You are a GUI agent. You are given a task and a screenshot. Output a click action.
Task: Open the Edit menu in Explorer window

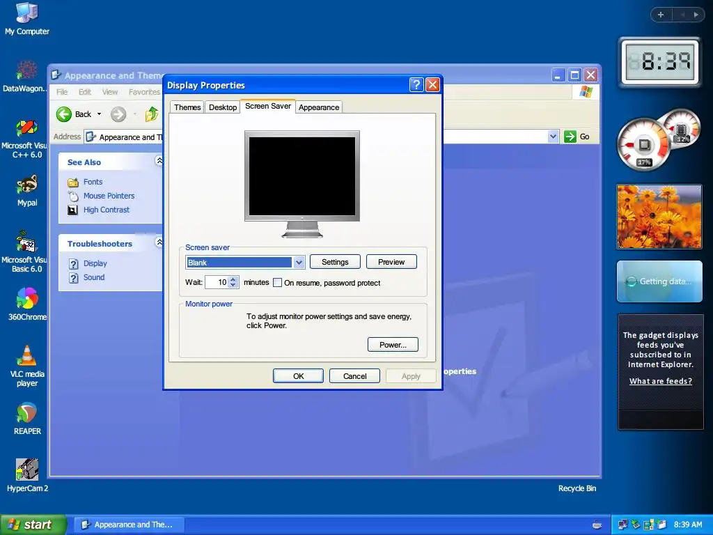pos(84,92)
